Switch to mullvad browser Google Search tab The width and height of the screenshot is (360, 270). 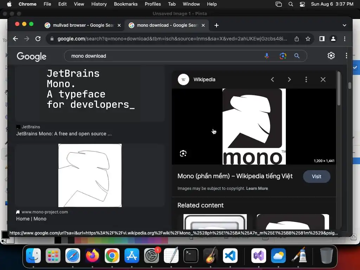click(x=83, y=25)
